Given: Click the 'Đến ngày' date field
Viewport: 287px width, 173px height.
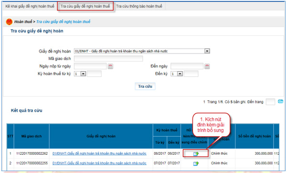Looking at the screenshot, I should pyautogui.click(x=187, y=66).
